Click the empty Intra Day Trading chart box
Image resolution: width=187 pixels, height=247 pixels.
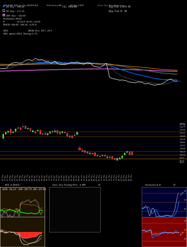pyautogui.click(x=75, y=210)
